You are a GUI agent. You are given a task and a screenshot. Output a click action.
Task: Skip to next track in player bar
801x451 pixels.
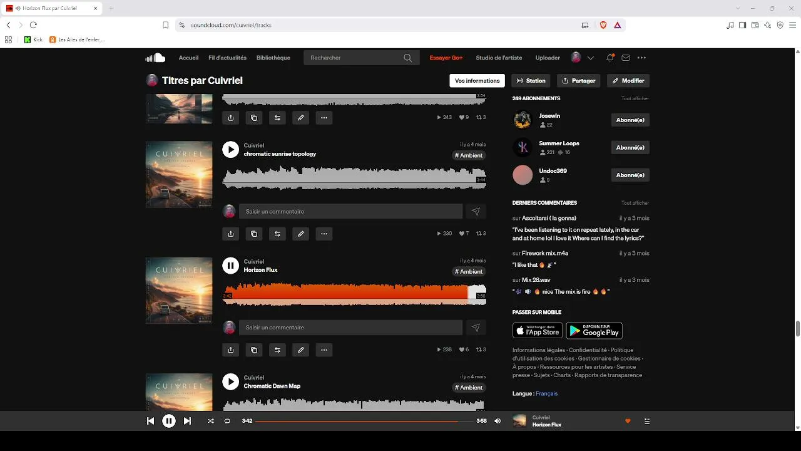187,421
